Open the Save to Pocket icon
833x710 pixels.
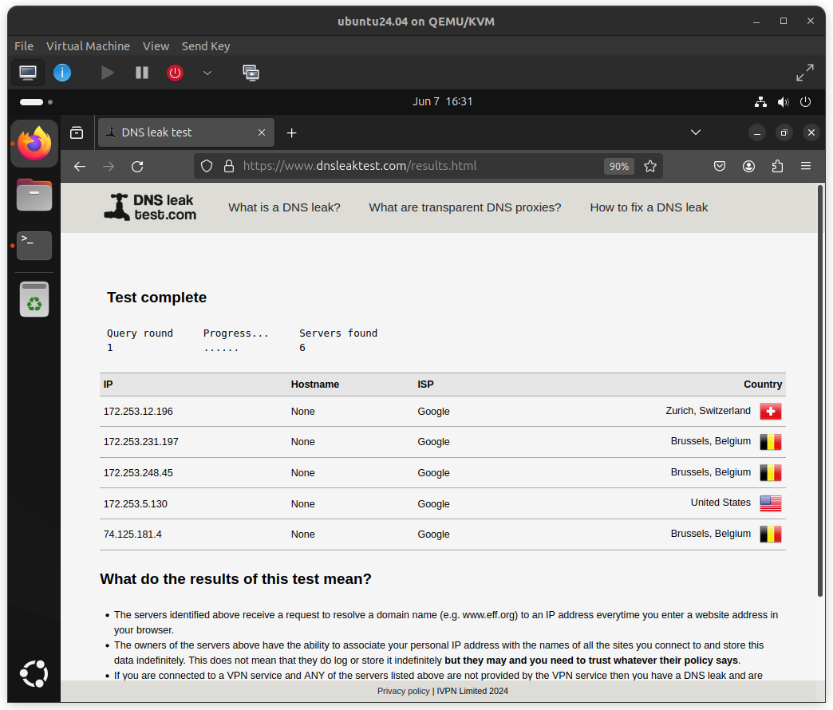point(719,166)
